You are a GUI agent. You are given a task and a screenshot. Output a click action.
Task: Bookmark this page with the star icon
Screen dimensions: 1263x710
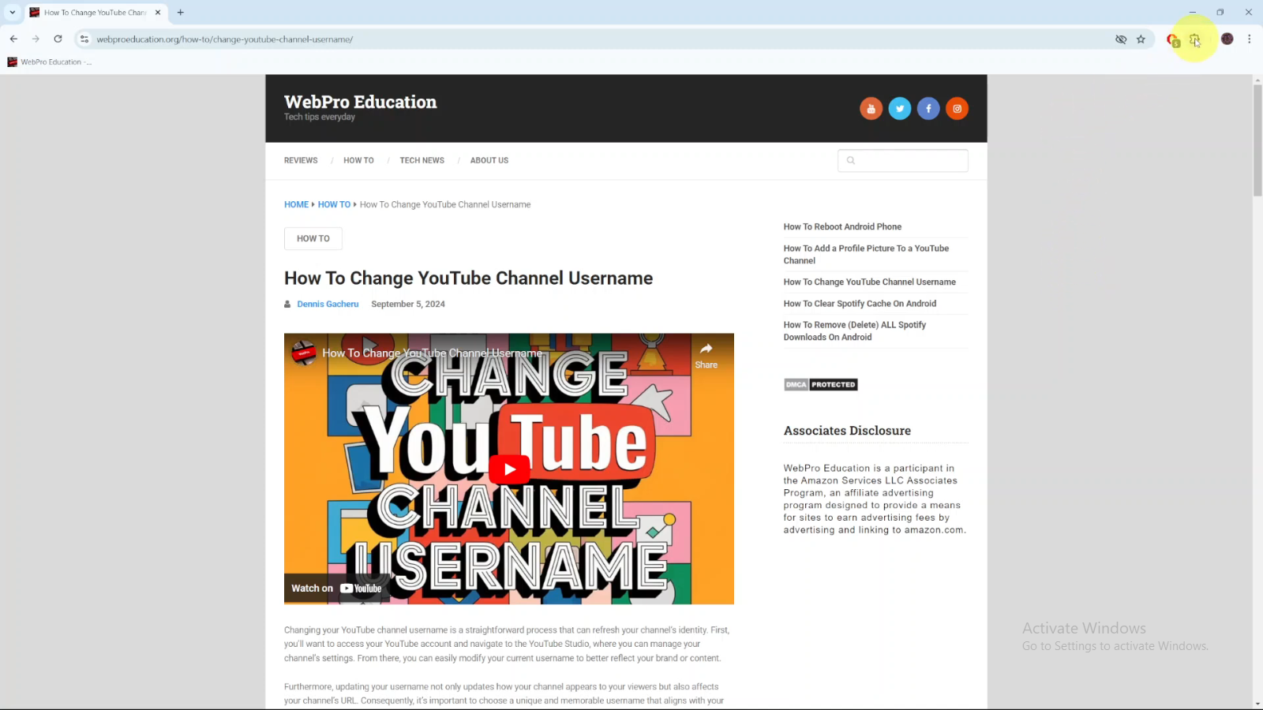[x=1141, y=39]
